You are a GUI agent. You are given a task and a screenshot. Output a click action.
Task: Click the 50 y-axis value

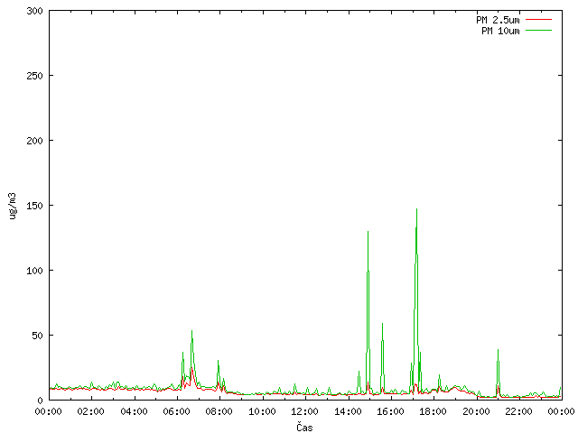click(38, 336)
